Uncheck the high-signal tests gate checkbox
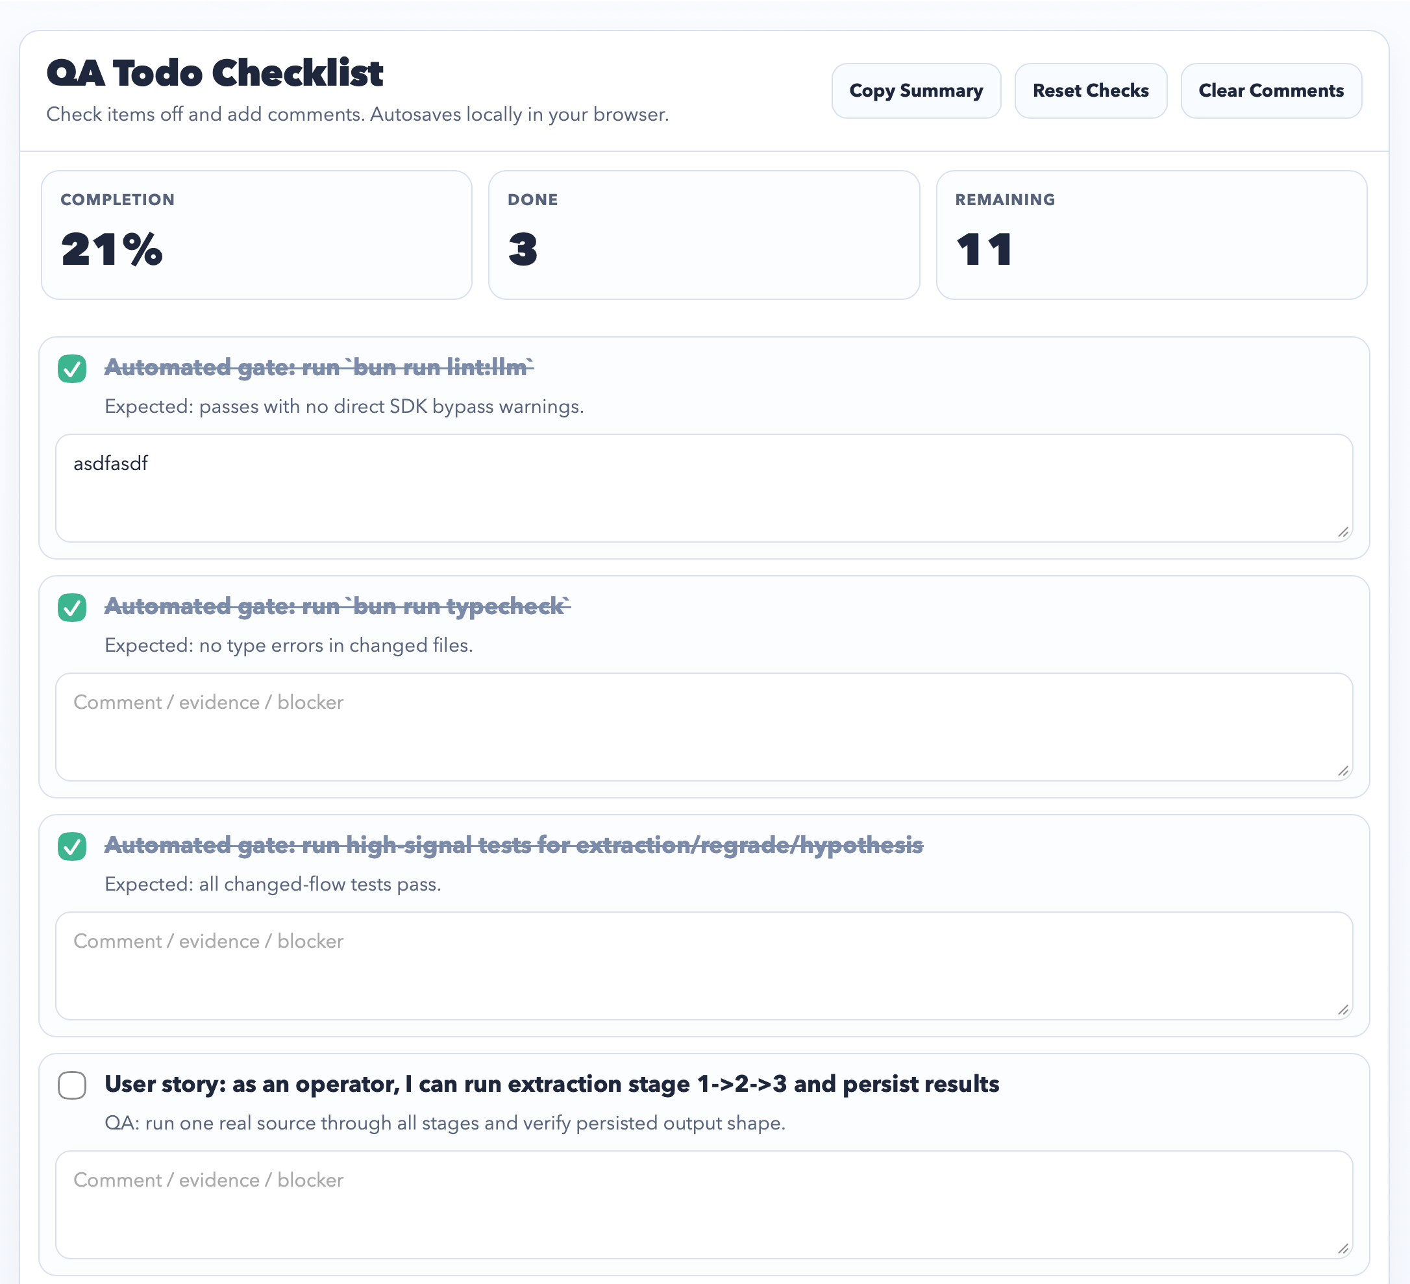Screen dimensions: 1410x1284 tap(72, 846)
